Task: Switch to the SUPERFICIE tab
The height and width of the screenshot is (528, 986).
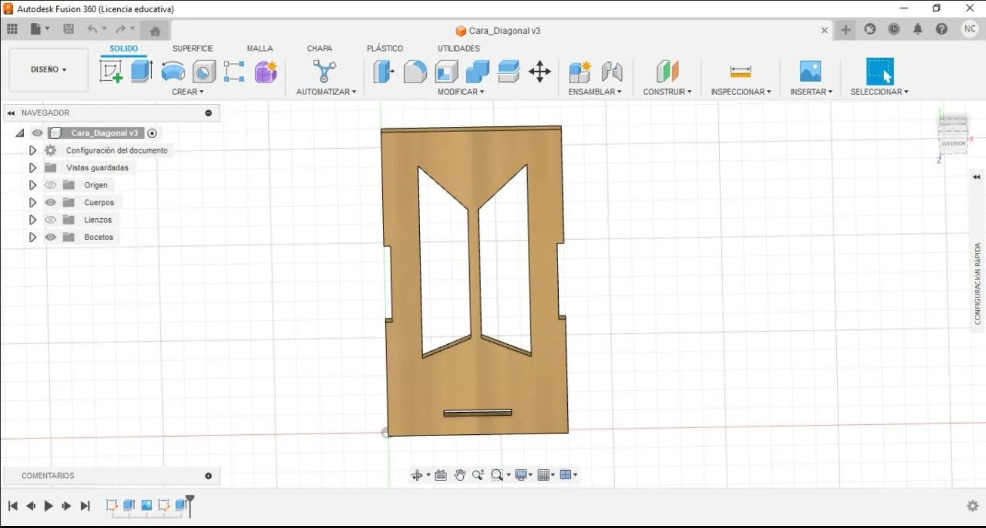Action: click(192, 48)
